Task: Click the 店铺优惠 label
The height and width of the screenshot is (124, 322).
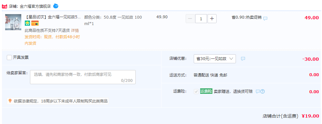Action: click(x=178, y=59)
